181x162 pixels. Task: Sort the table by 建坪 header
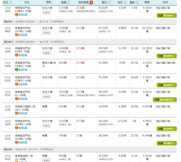coord(104,2)
